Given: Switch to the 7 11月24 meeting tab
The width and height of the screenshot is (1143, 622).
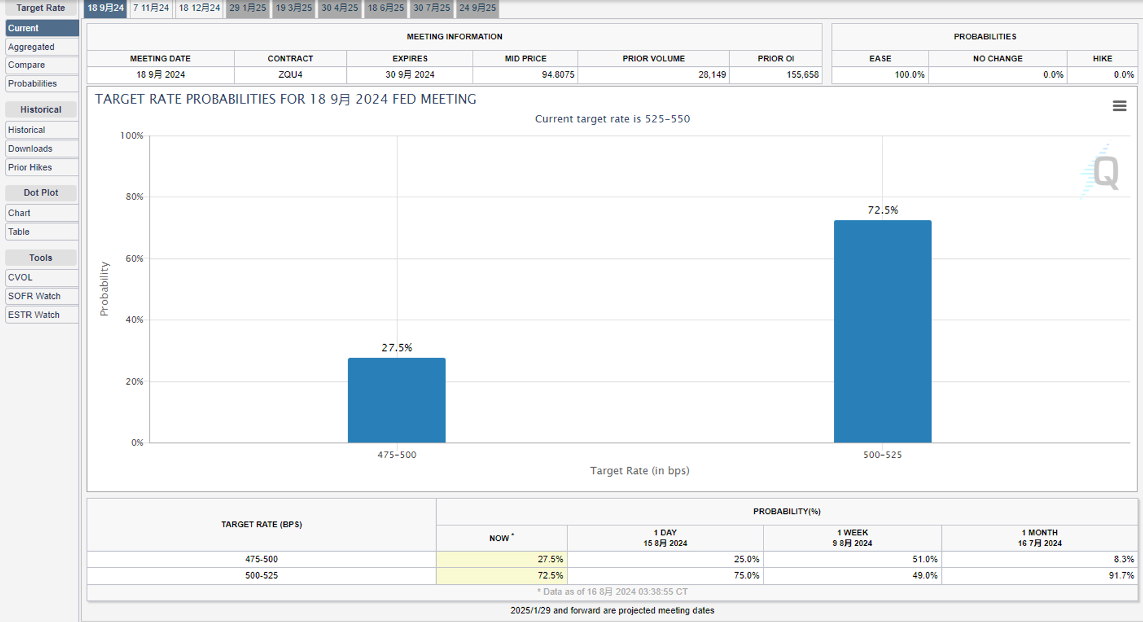Looking at the screenshot, I should (151, 8).
